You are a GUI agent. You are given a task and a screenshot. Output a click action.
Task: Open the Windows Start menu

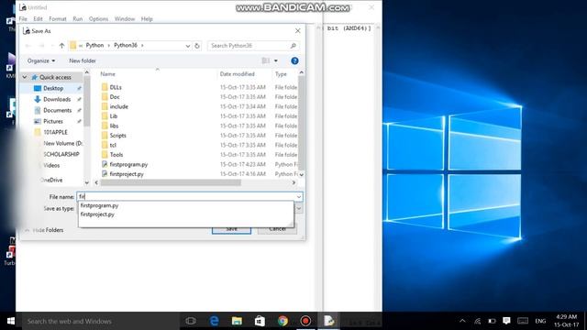click(x=10, y=321)
